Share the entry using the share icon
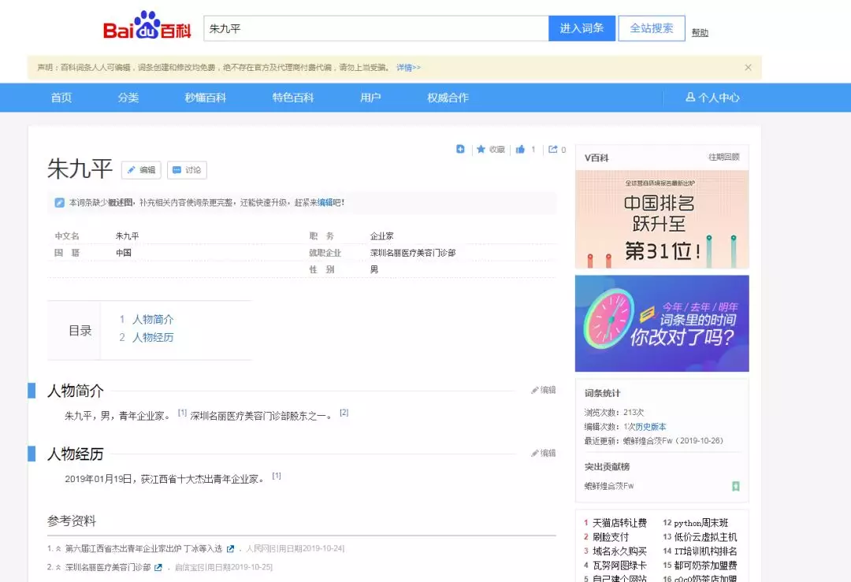The height and width of the screenshot is (582, 851). [554, 150]
